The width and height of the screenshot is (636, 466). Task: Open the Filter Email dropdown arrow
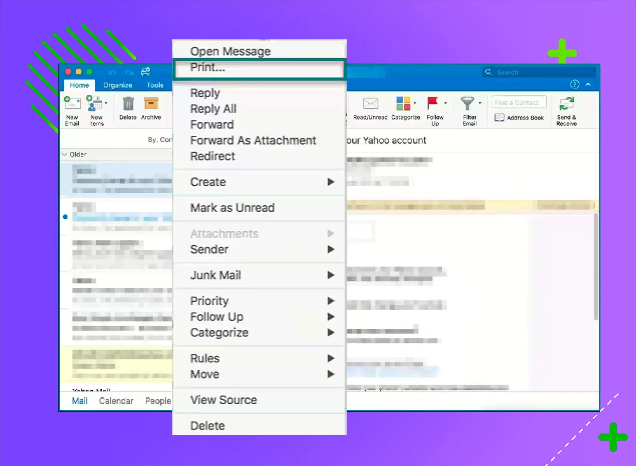click(x=480, y=103)
